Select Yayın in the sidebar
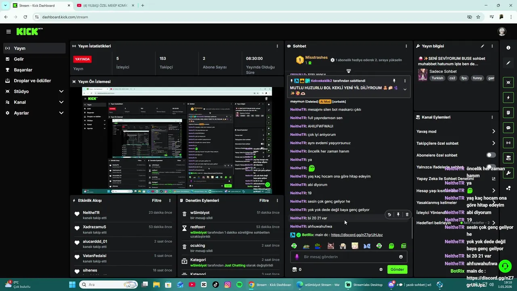The height and width of the screenshot is (291, 517). 34,48
